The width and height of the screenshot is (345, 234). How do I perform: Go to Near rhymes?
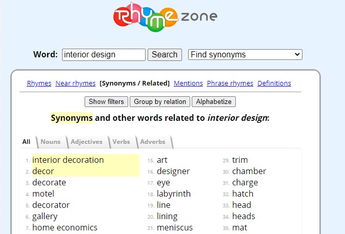[x=75, y=83]
